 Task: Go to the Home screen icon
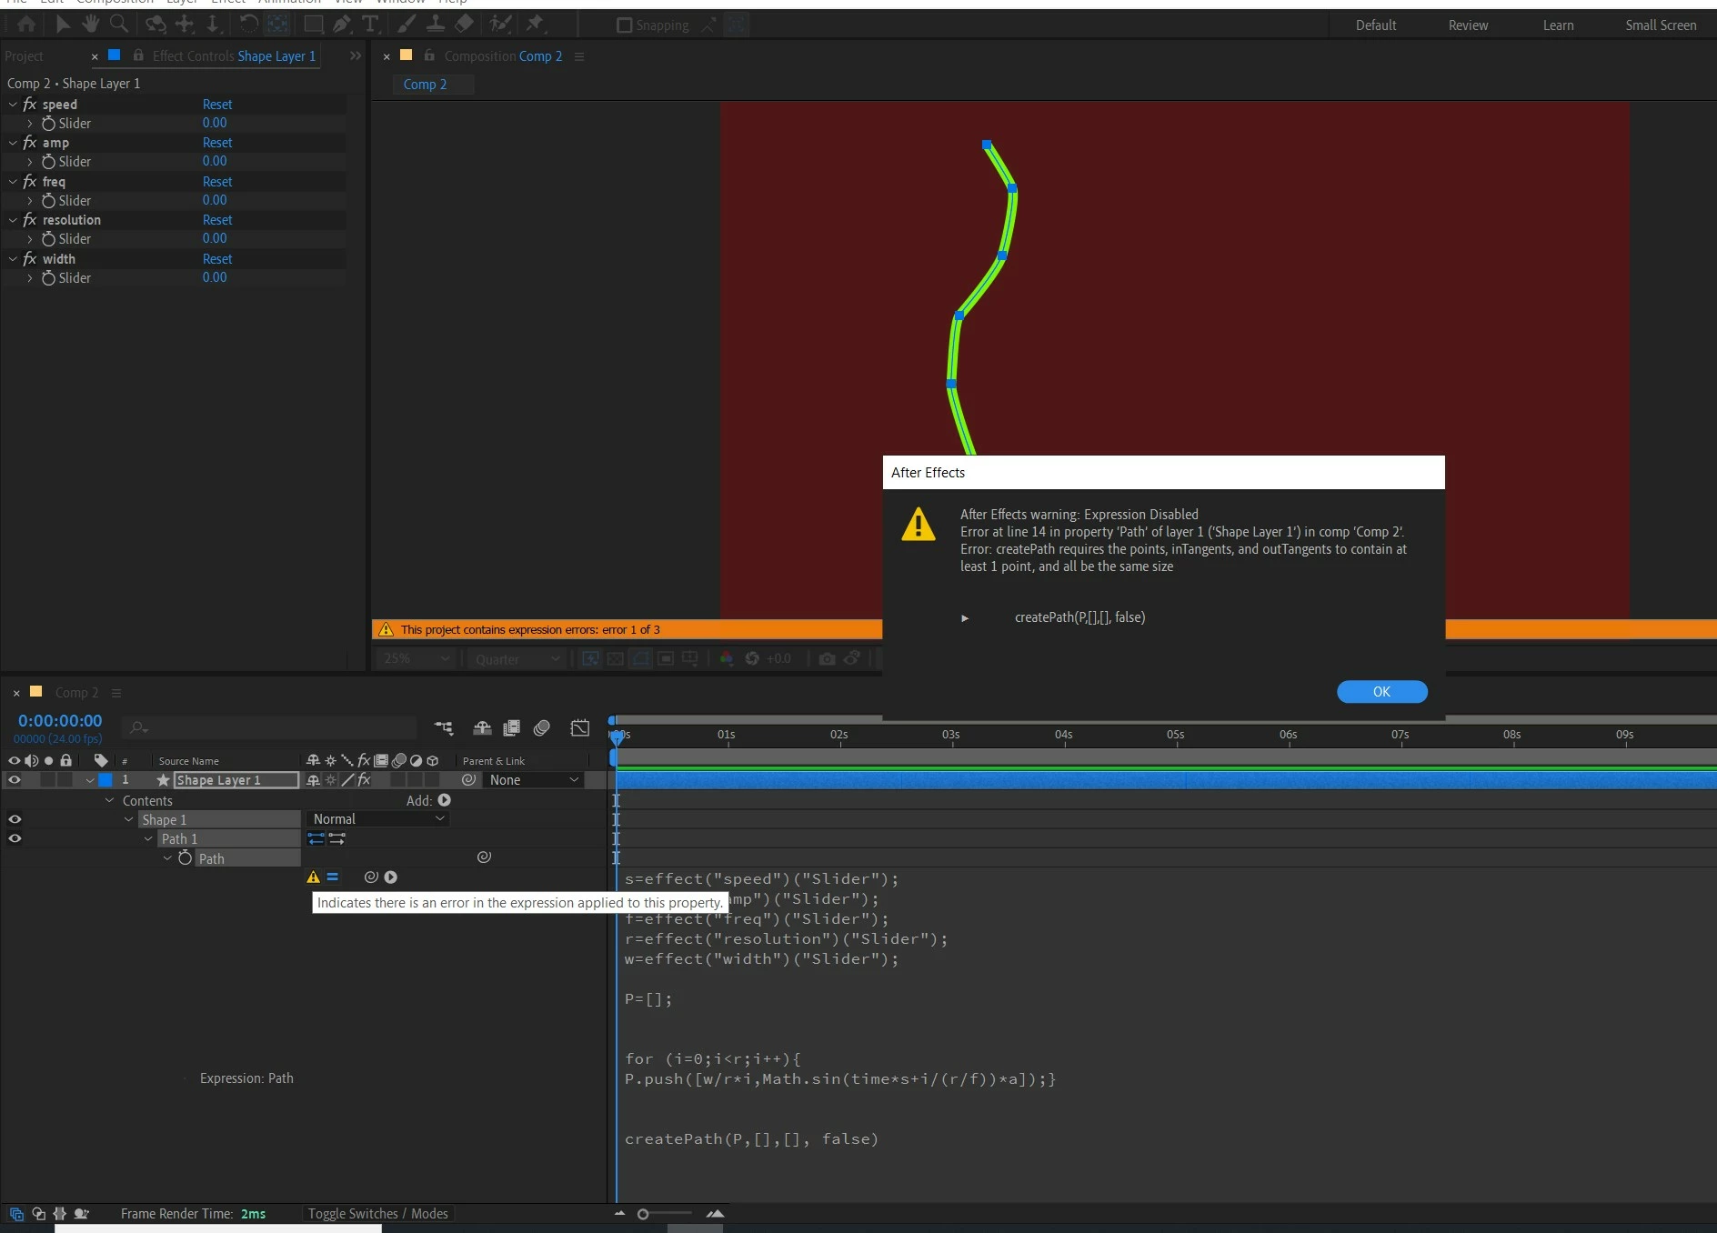26,25
